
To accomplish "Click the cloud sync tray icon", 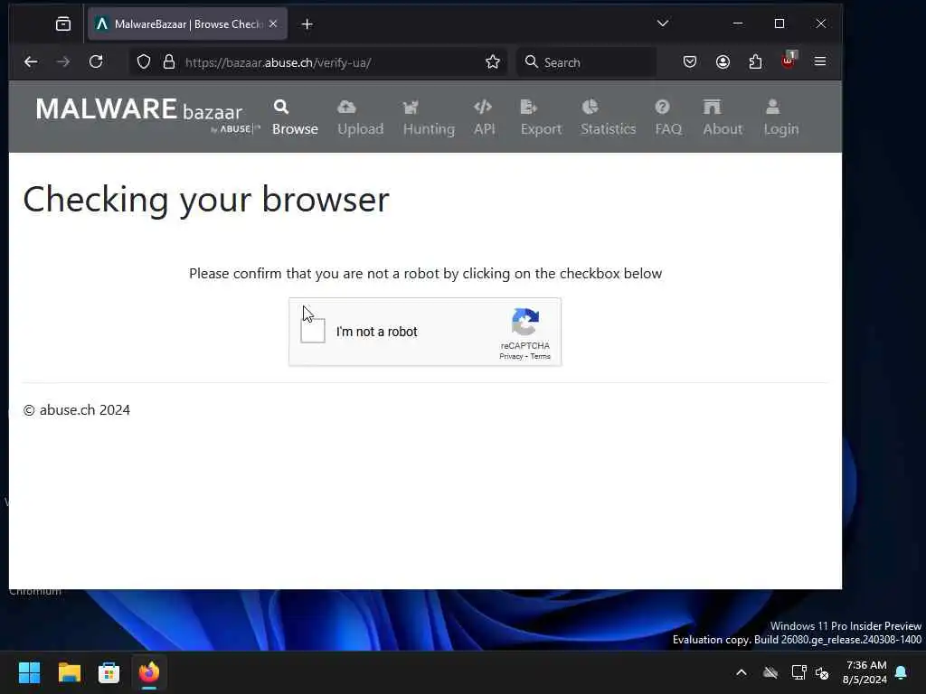I will tap(770, 672).
